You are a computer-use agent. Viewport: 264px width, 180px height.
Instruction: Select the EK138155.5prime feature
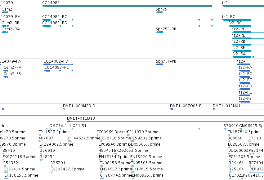[x=6, y=179]
